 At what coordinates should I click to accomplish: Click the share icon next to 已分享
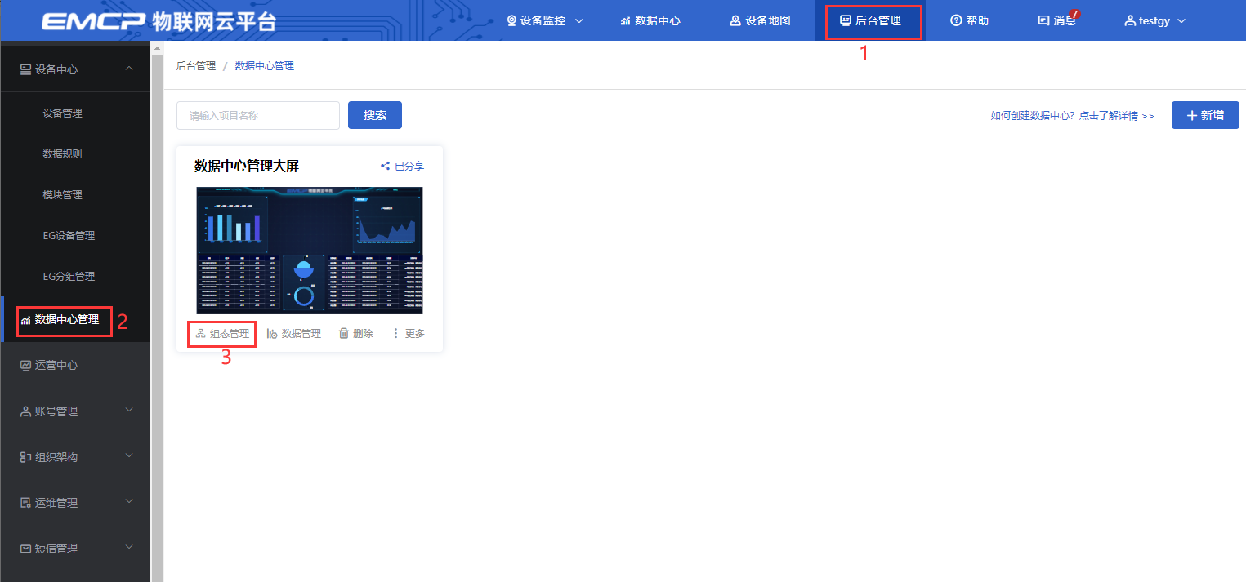point(385,166)
